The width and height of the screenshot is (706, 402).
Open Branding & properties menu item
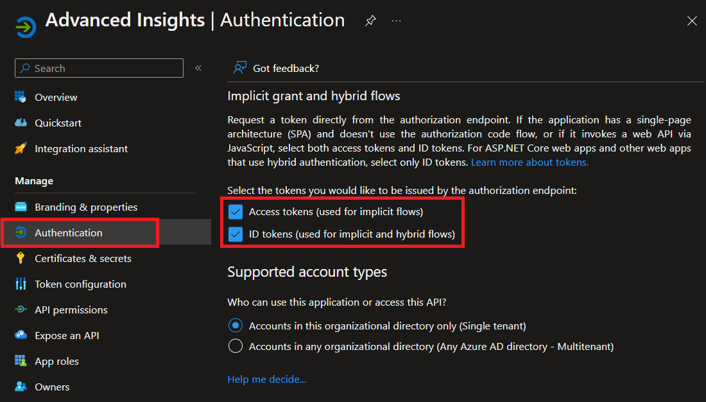point(85,207)
